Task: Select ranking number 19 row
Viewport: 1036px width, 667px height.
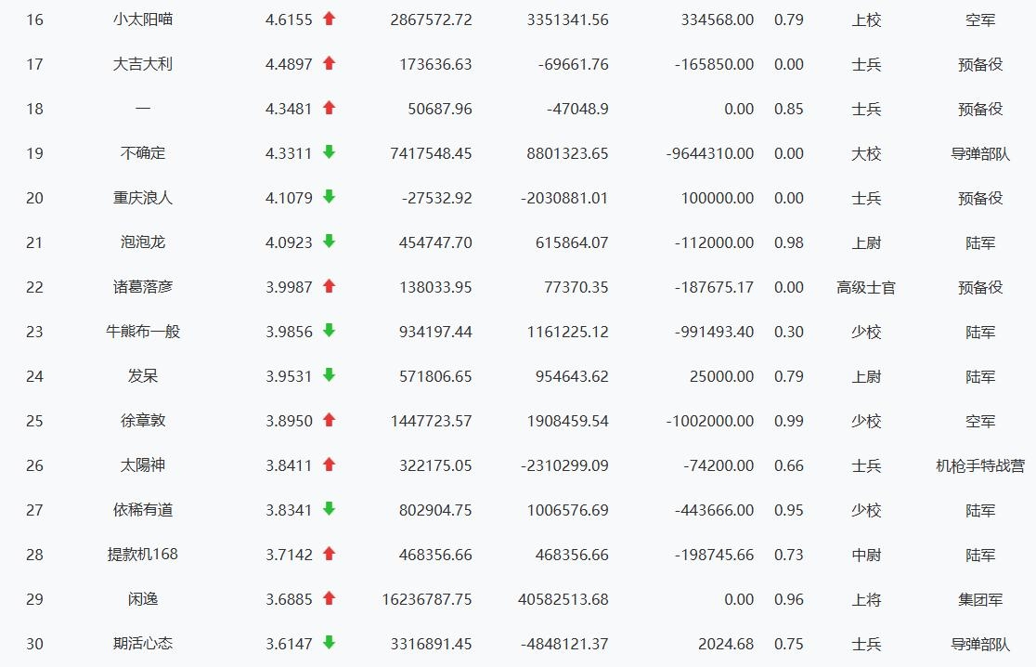Action: click(x=34, y=153)
